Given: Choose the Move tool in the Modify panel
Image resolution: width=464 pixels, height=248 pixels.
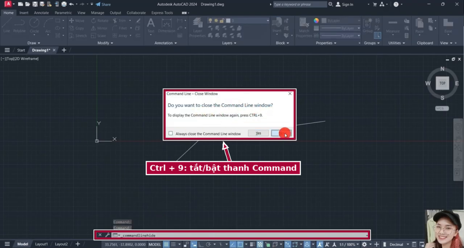Looking at the screenshot, I should 77,21.
